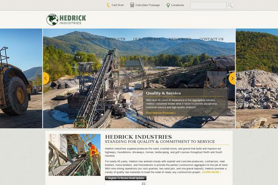Click the map pin Locations icon
The height and width of the screenshot is (185, 278).
(x=168, y=5)
